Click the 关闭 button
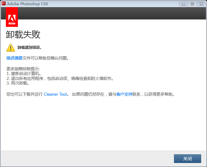Viewport: 207px width, 167px height. click(188, 159)
